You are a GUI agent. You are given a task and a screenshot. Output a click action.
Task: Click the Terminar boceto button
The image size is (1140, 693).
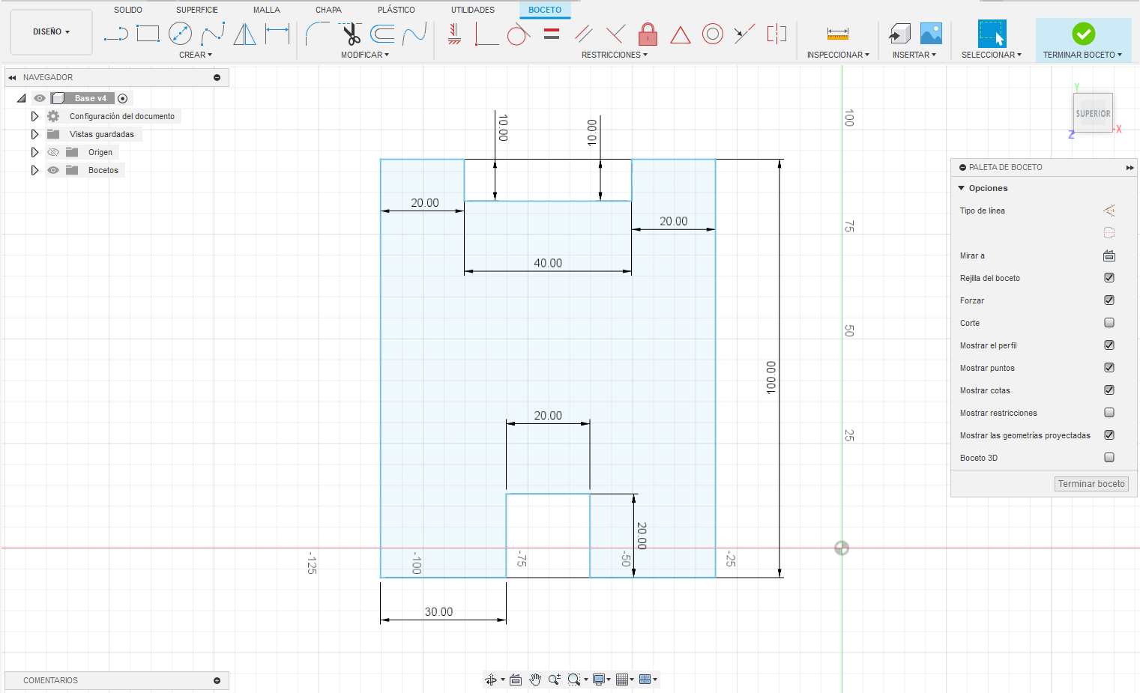1091,484
